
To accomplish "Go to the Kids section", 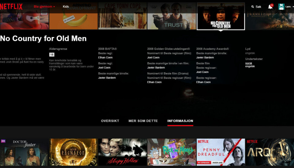I will (66, 6).
